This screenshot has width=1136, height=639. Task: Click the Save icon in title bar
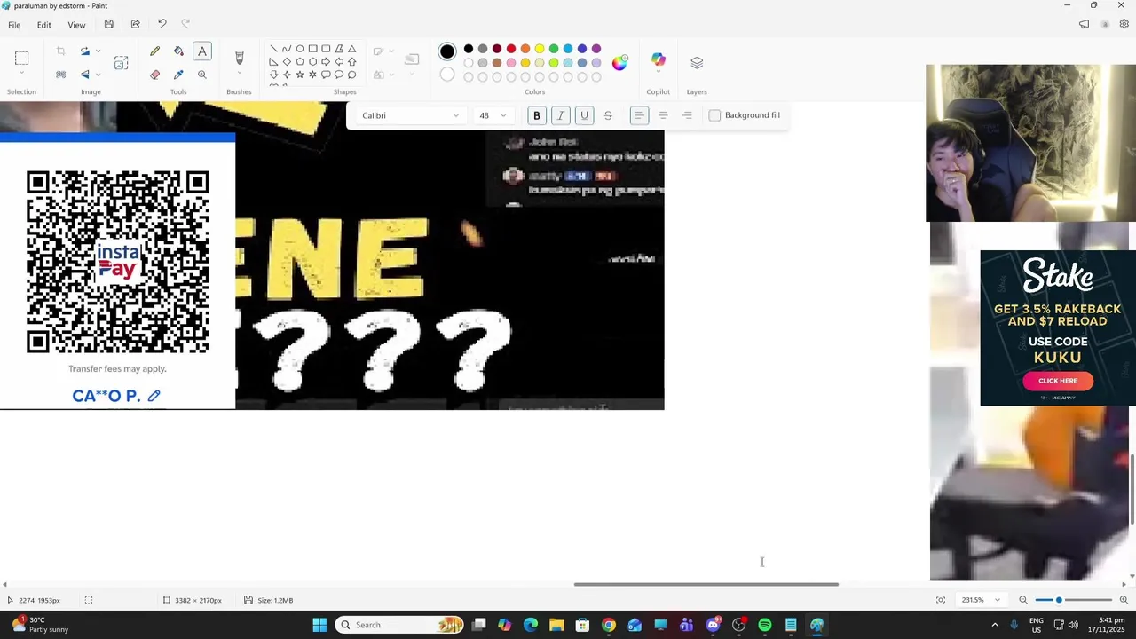108,24
